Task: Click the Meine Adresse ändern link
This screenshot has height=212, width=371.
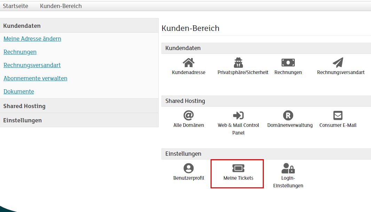Action: click(32, 39)
